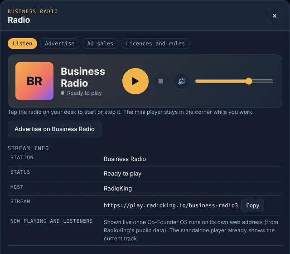
Task: Click the NOW PLAYING AND LISTENERS label
Action: click(x=51, y=221)
